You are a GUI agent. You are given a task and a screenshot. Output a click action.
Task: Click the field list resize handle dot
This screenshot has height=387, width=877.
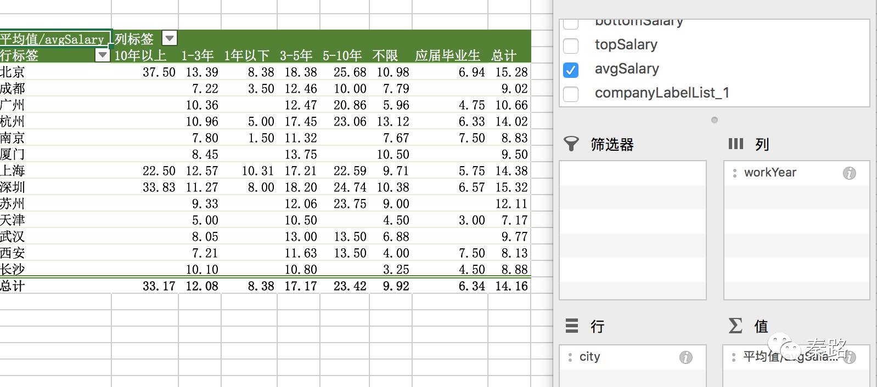click(x=714, y=120)
